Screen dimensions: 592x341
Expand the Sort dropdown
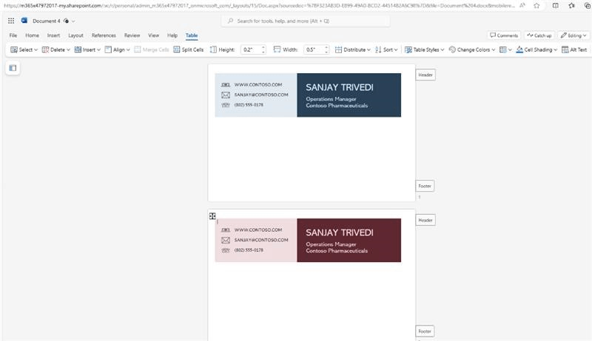[386, 49]
